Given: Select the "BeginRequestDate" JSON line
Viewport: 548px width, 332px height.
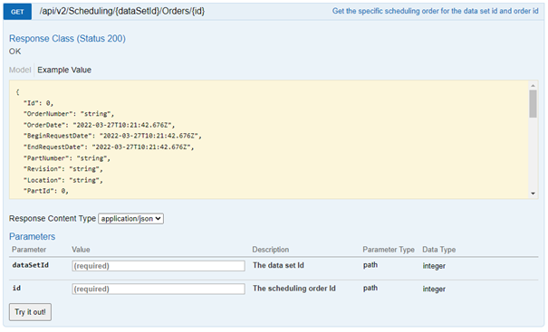Looking at the screenshot, I should click(x=112, y=136).
